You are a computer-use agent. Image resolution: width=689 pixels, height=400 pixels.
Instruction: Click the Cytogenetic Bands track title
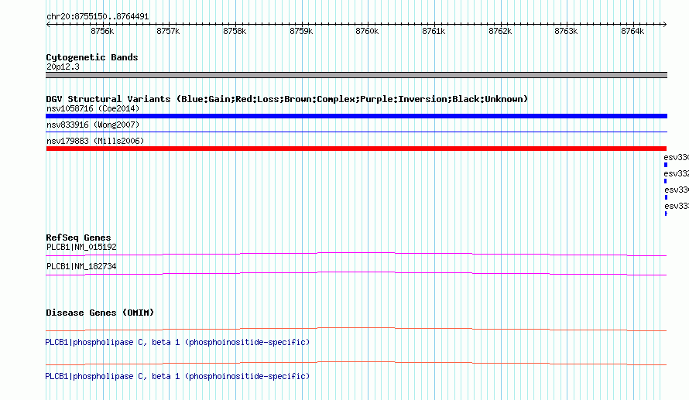tap(92, 57)
